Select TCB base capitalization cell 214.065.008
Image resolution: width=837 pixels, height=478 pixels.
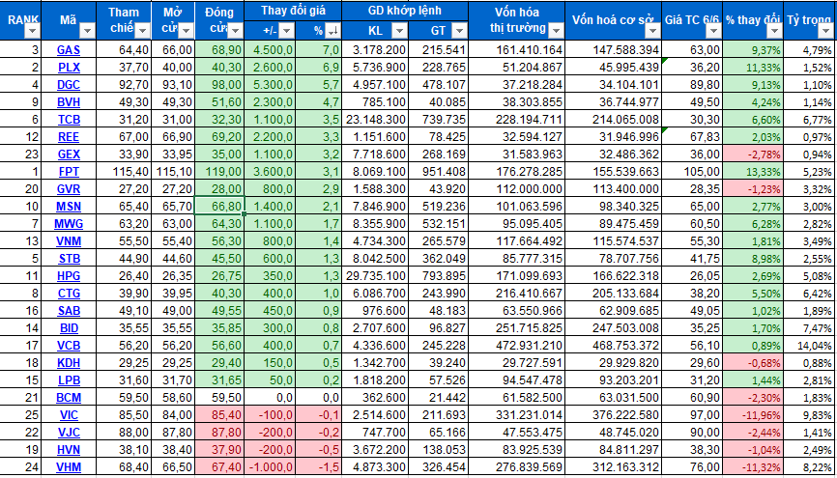point(613,120)
